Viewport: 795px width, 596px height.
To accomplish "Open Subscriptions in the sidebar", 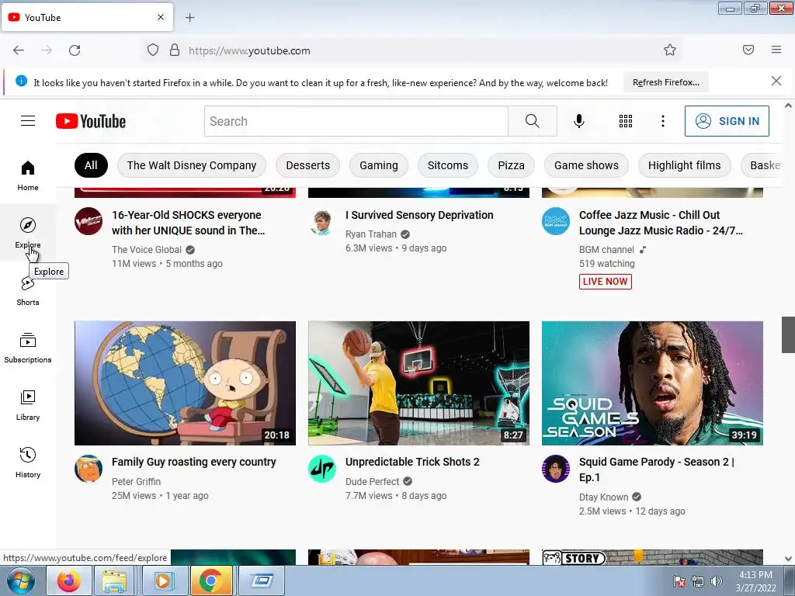I will (x=28, y=348).
